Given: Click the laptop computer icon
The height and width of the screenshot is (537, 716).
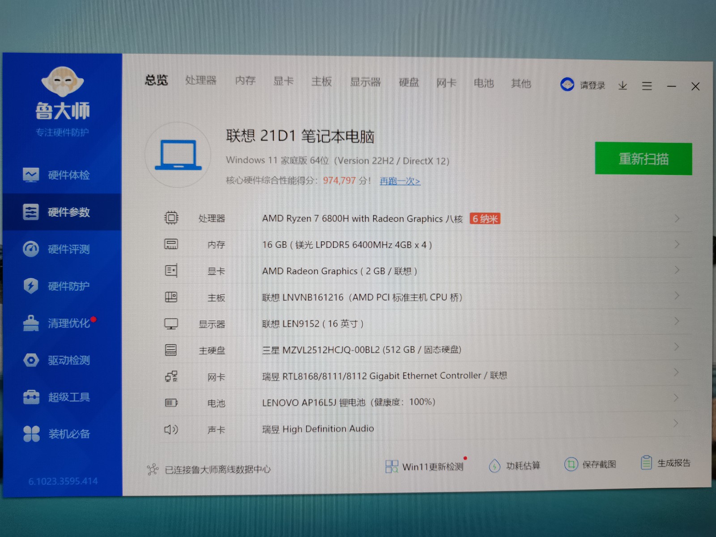Looking at the screenshot, I should [x=178, y=155].
